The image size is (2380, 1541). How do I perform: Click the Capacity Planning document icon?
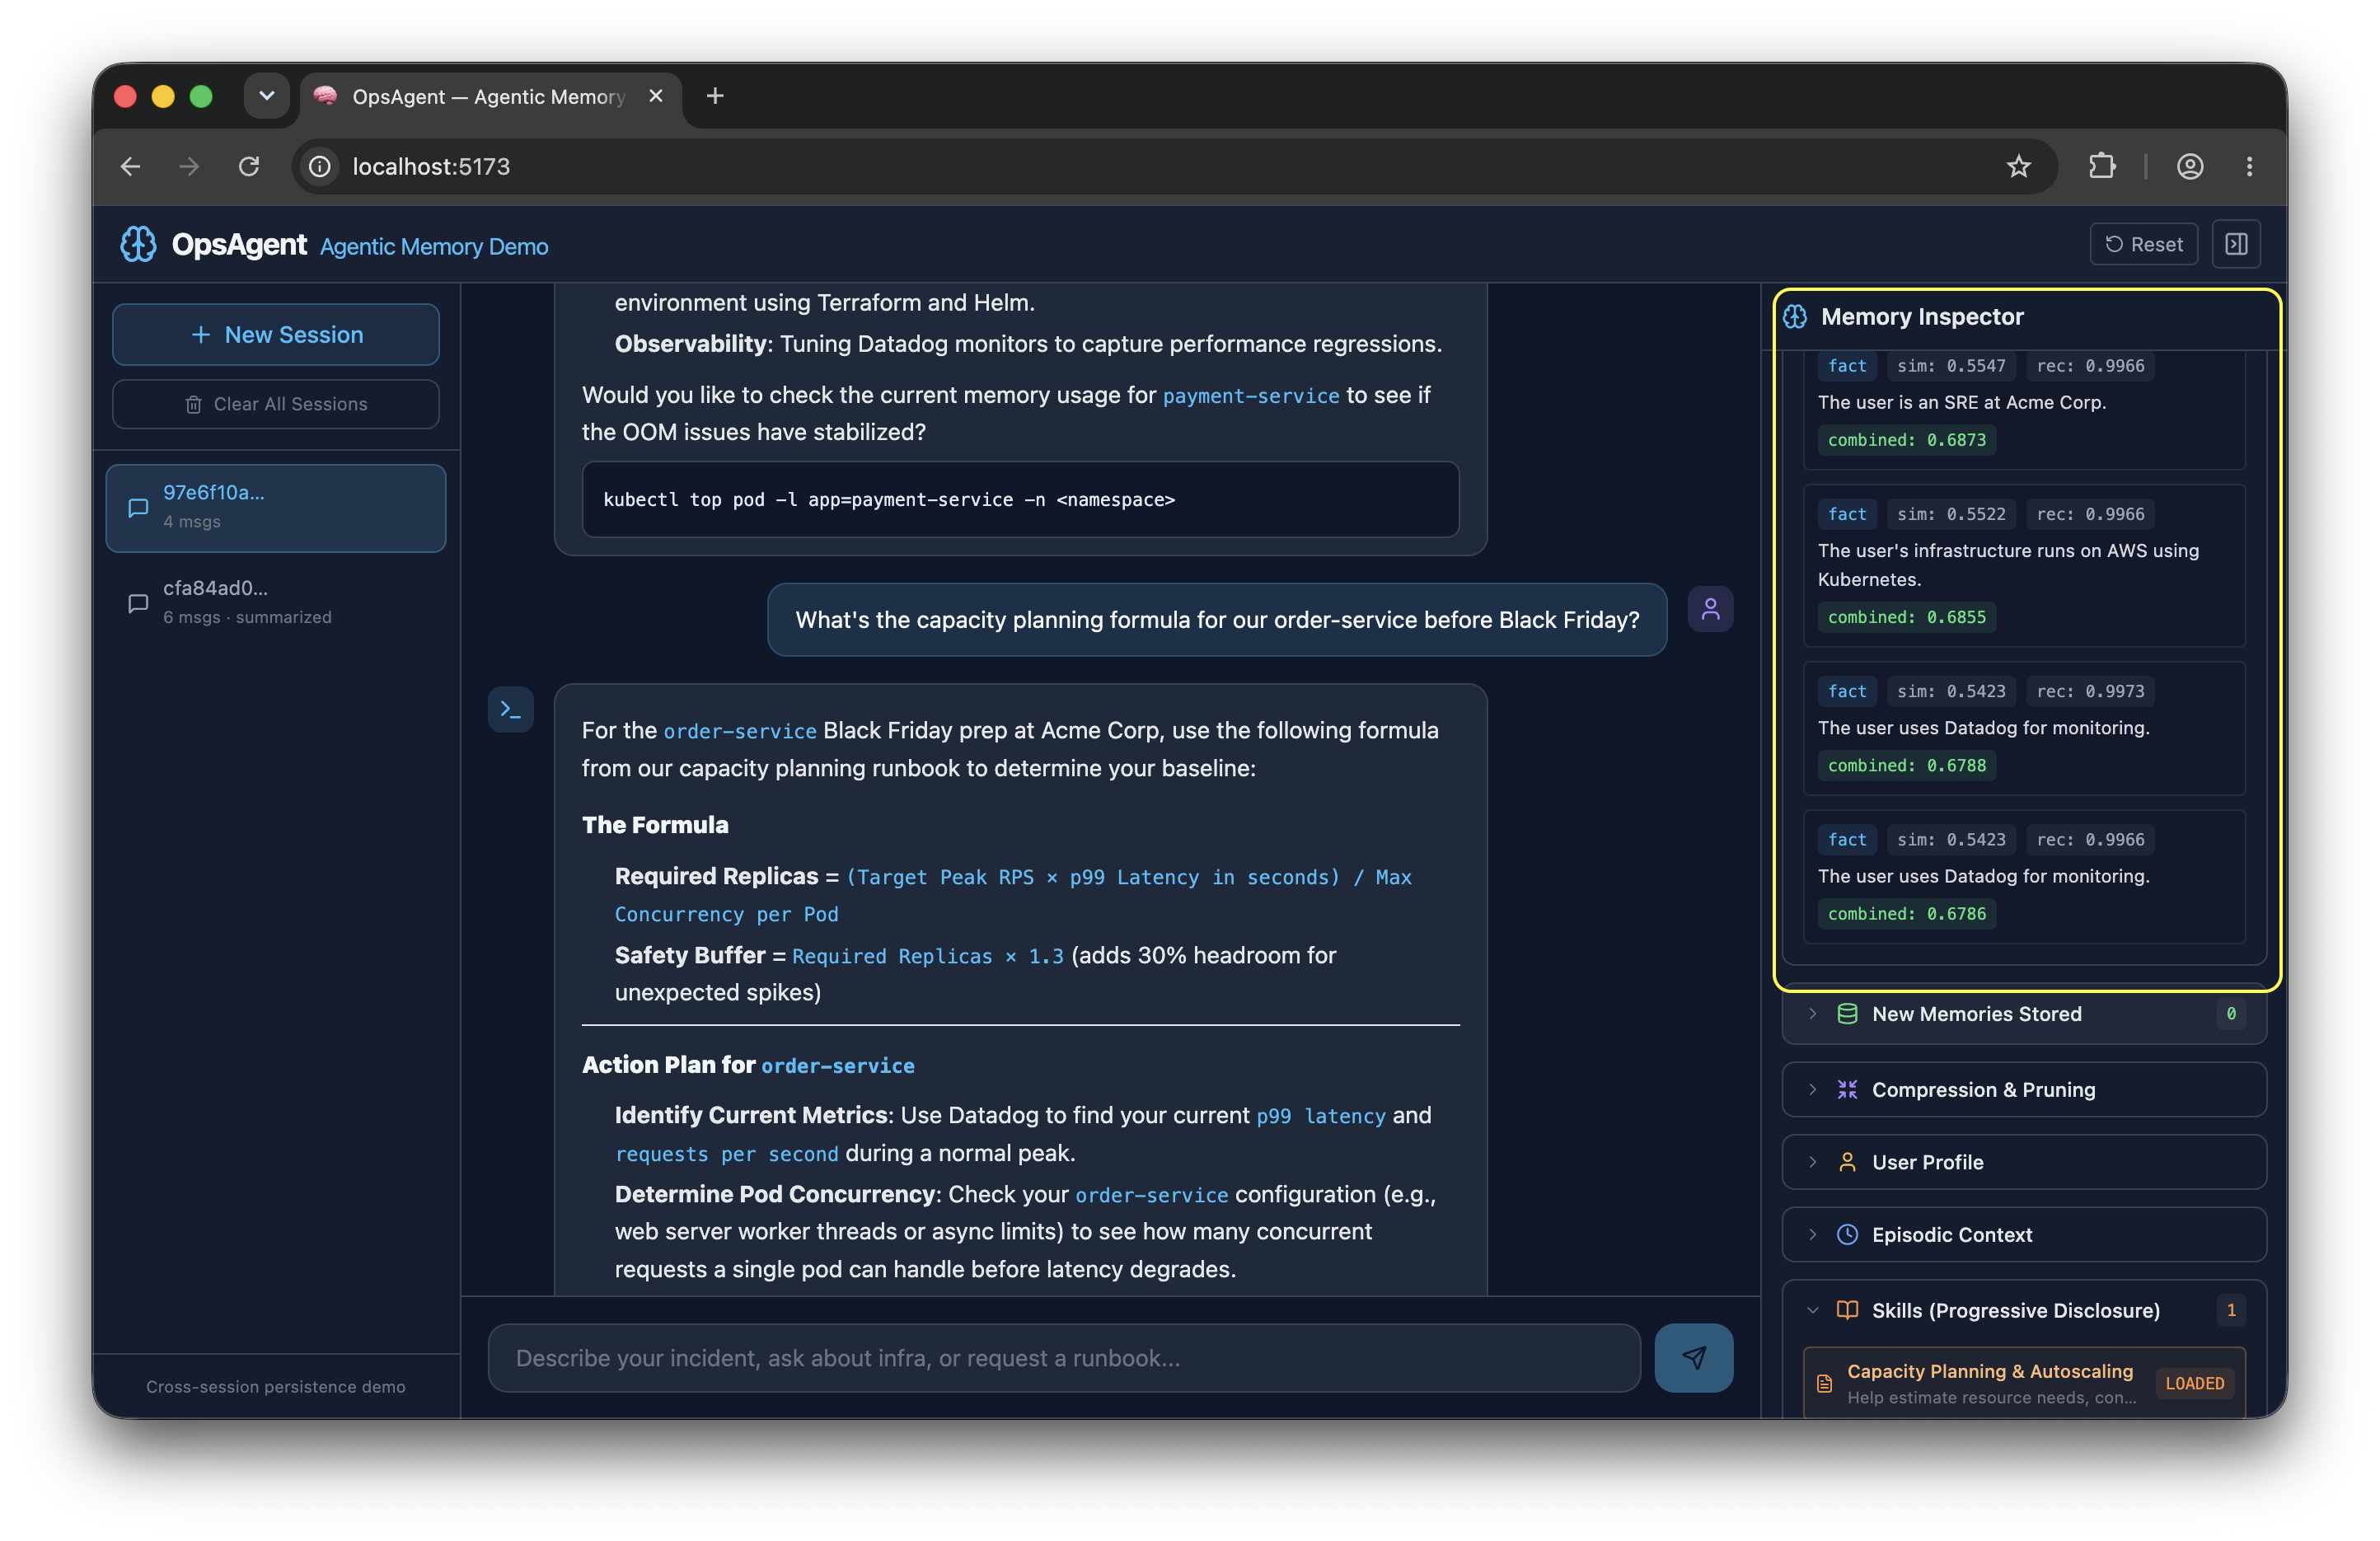tap(1824, 1383)
